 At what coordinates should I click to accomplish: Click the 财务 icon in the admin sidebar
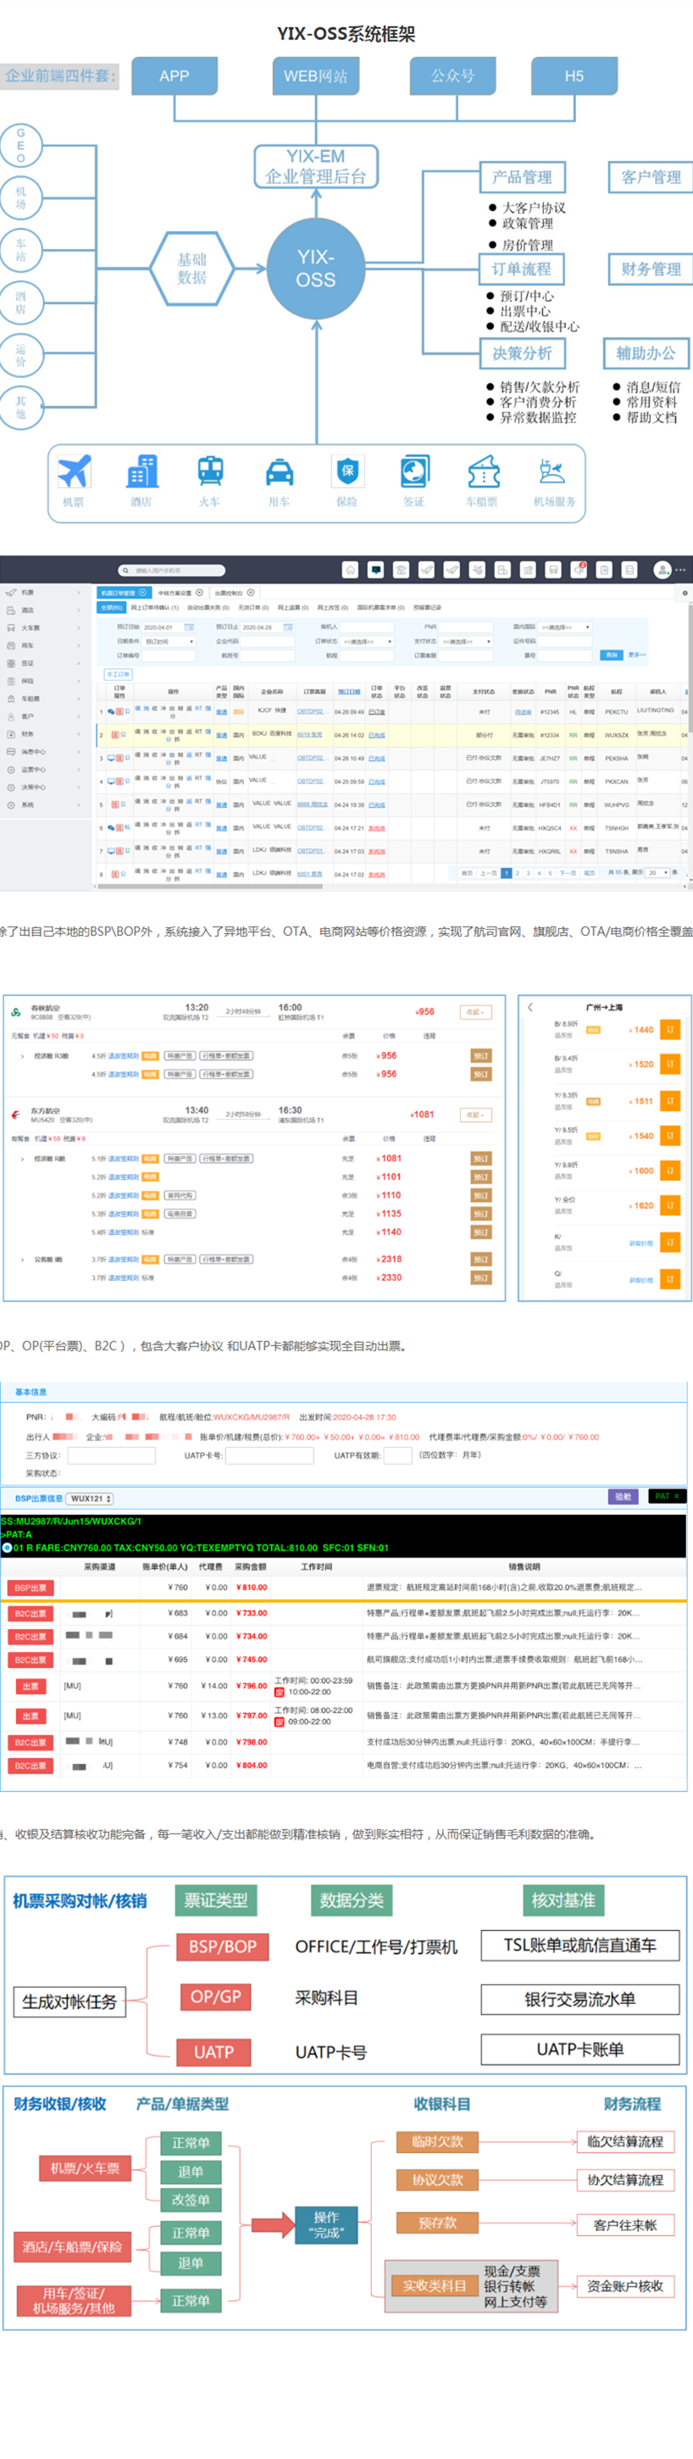click(x=12, y=734)
